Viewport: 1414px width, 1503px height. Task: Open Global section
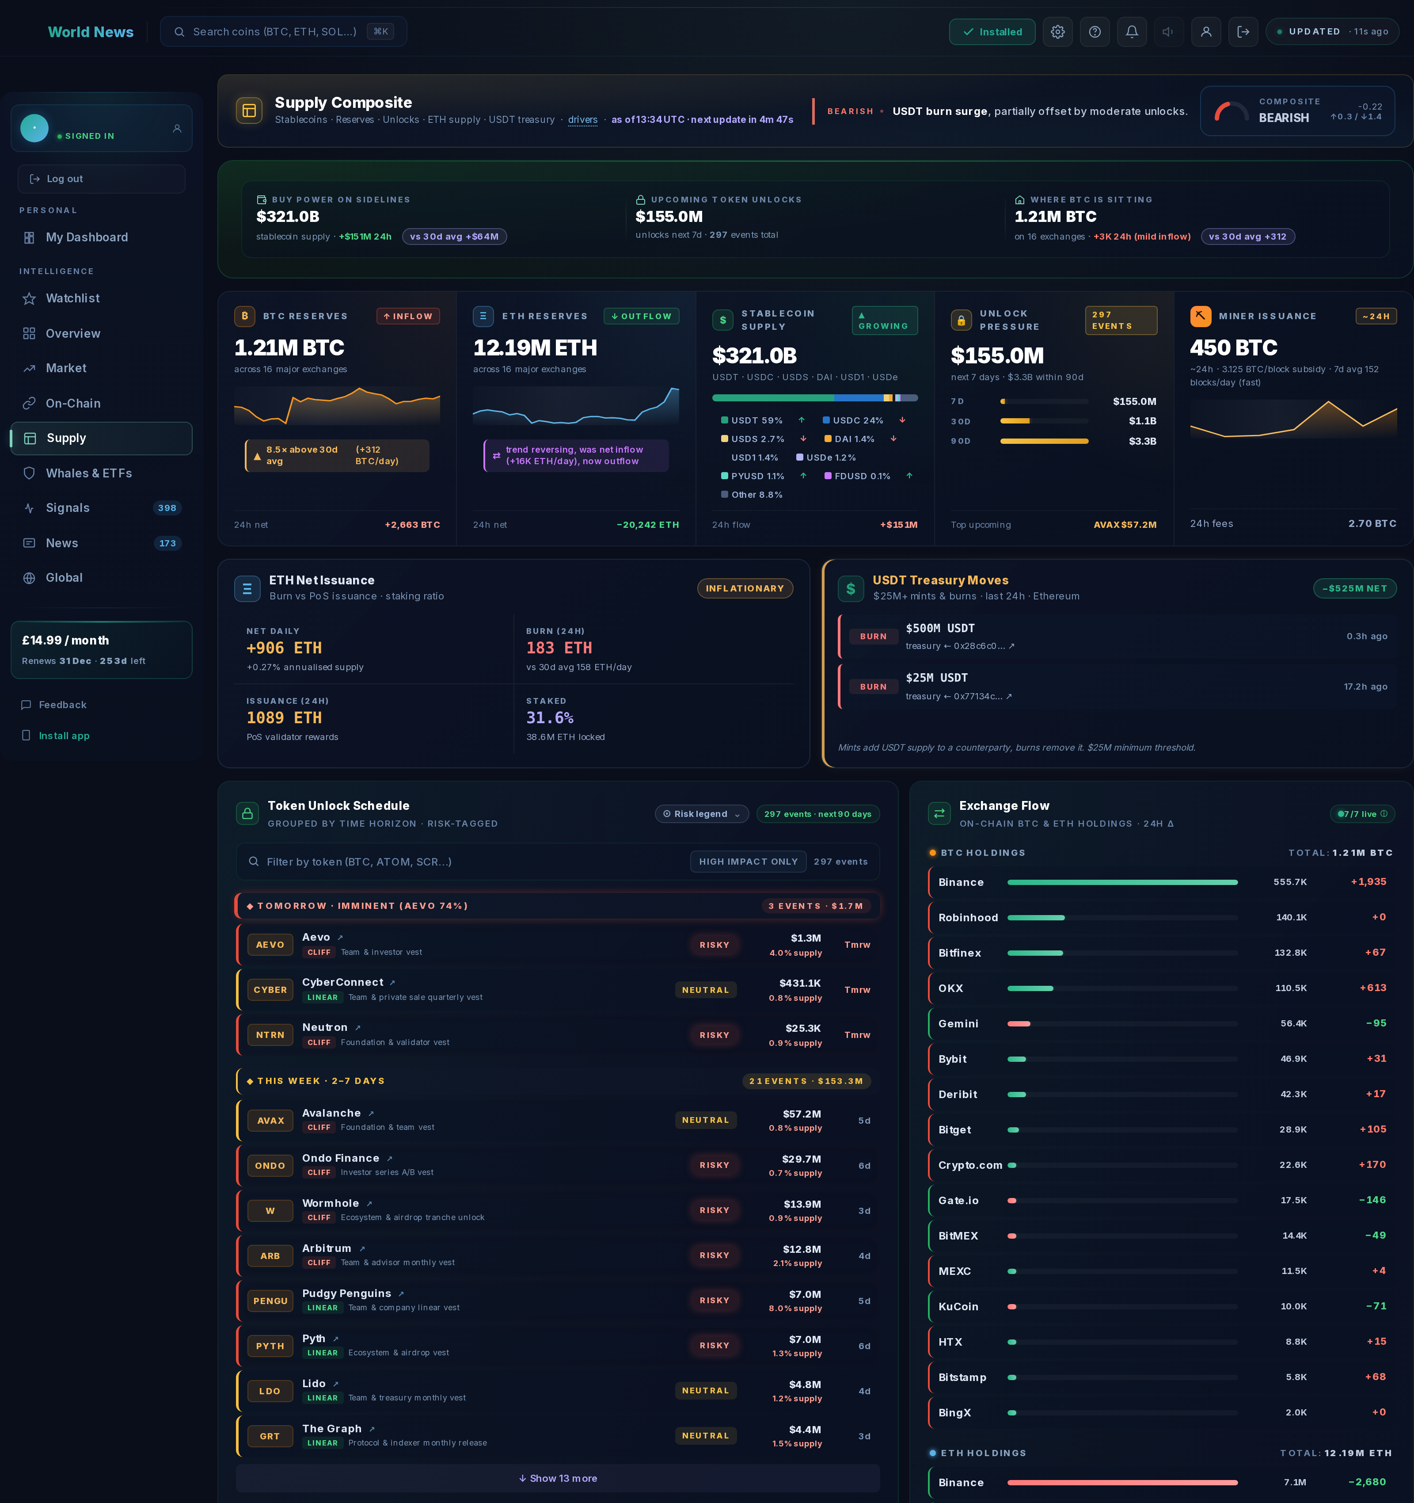[101, 578]
